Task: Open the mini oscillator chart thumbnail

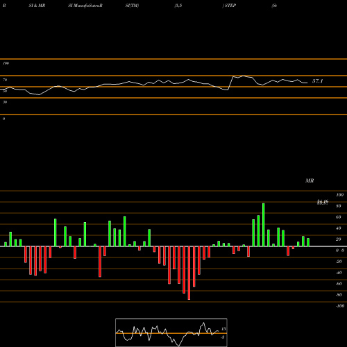Action: (171, 332)
